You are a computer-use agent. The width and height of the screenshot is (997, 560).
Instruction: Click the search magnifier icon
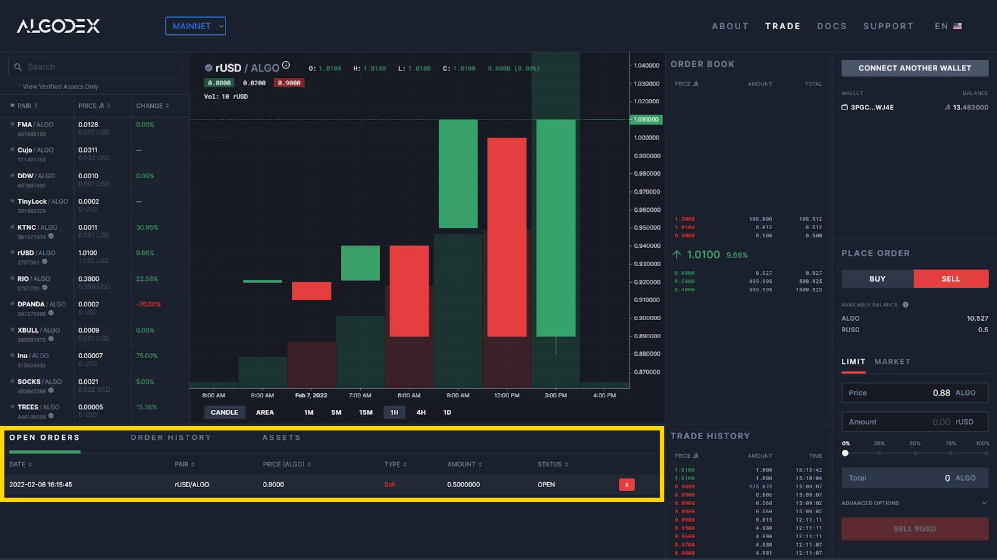18,67
